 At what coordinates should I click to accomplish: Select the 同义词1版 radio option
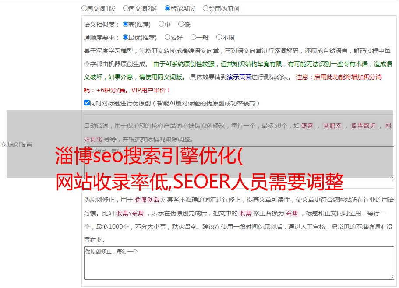coord(84,8)
